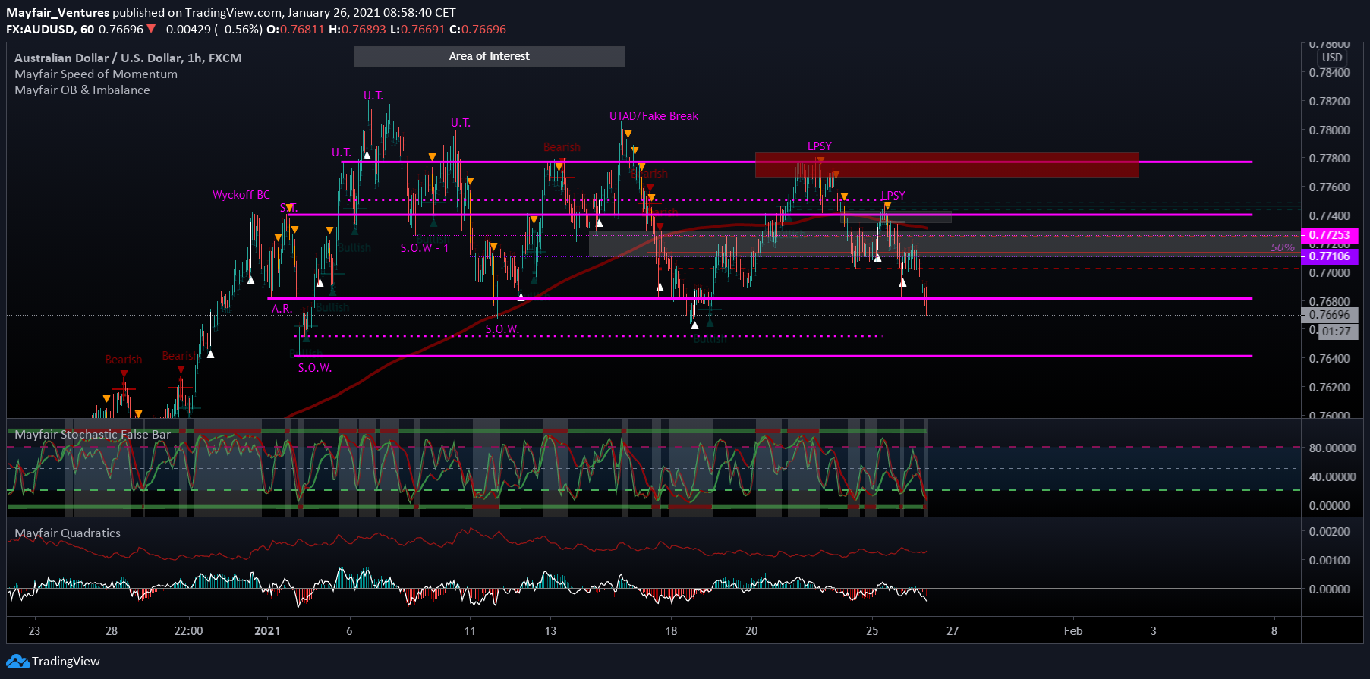Click the Mayfair_Ventures publisher name

pyautogui.click(x=58, y=12)
